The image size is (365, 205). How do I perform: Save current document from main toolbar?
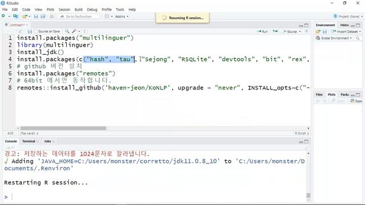click(x=36, y=17)
